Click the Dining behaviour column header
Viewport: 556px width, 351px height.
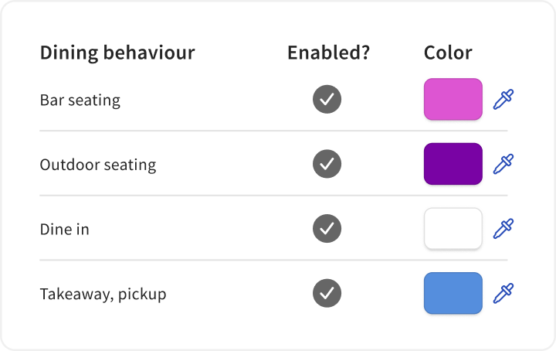[117, 53]
